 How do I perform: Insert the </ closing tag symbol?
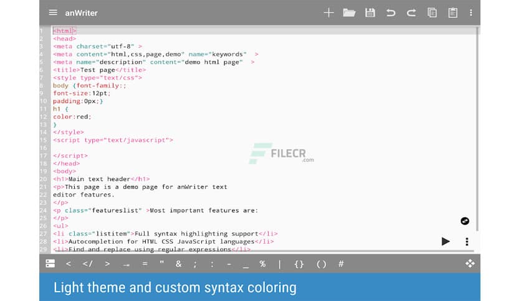pos(88,264)
